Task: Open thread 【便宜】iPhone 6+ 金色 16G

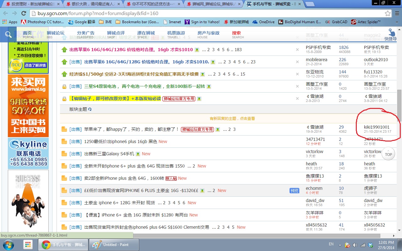Action: [136, 215]
